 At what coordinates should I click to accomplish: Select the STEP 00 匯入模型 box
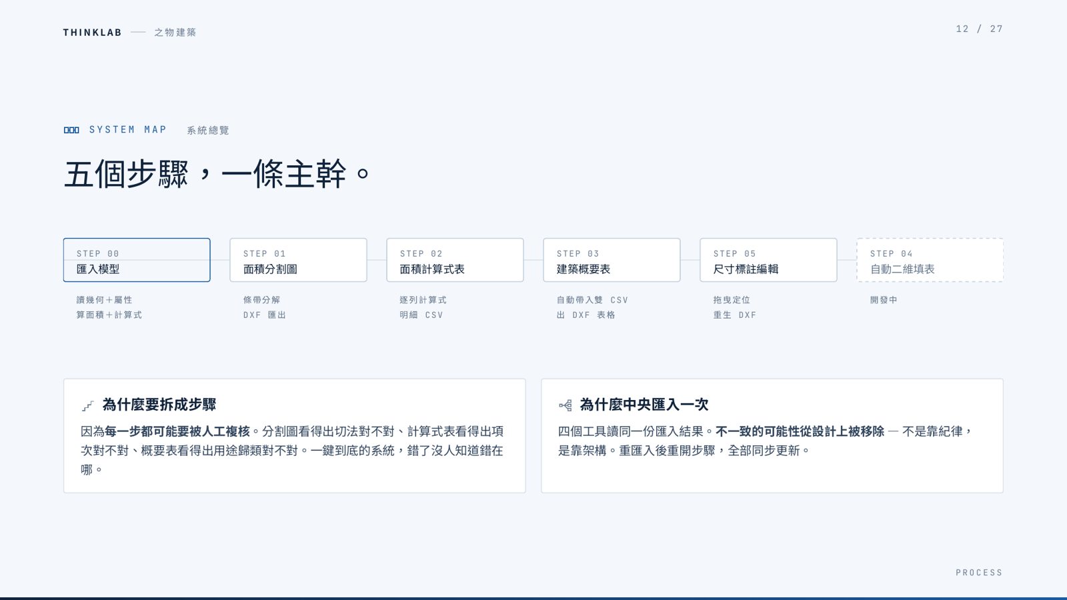[137, 260]
